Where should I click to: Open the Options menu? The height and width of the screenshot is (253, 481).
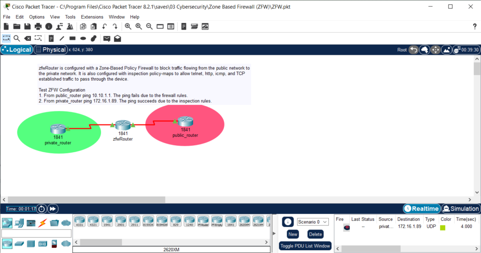coord(37,17)
